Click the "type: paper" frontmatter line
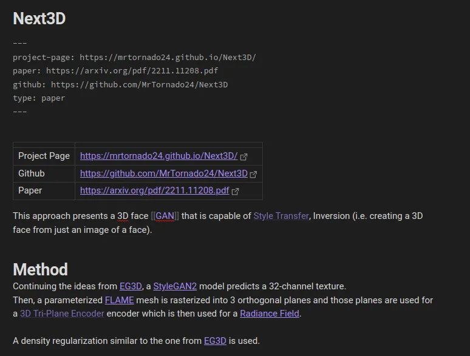 (39, 98)
